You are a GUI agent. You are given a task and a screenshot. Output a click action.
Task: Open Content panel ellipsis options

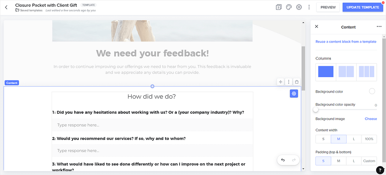pyautogui.click(x=379, y=27)
